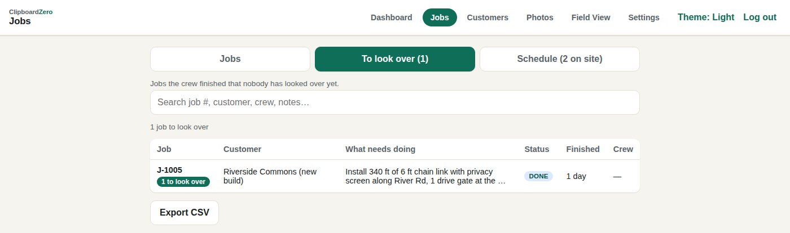790x233 pixels.
Task: Open Settings from the top nav
Action: [x=644, y=17]
